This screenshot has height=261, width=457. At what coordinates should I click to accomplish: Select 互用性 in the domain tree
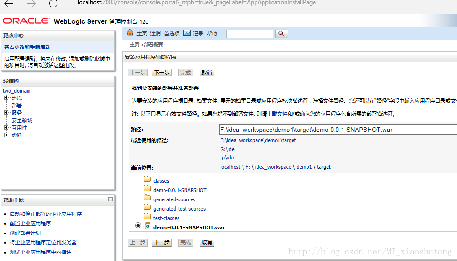pos(19,128)
